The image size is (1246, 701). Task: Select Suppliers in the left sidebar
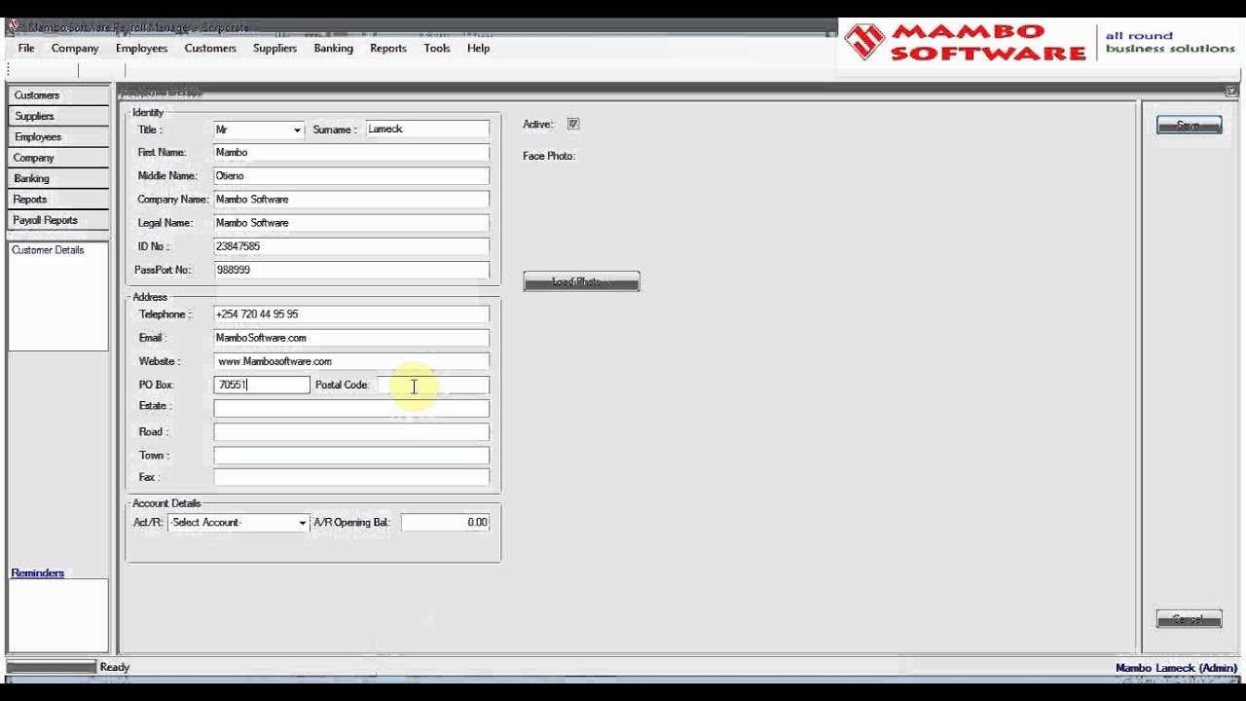[x=58, y=116]
